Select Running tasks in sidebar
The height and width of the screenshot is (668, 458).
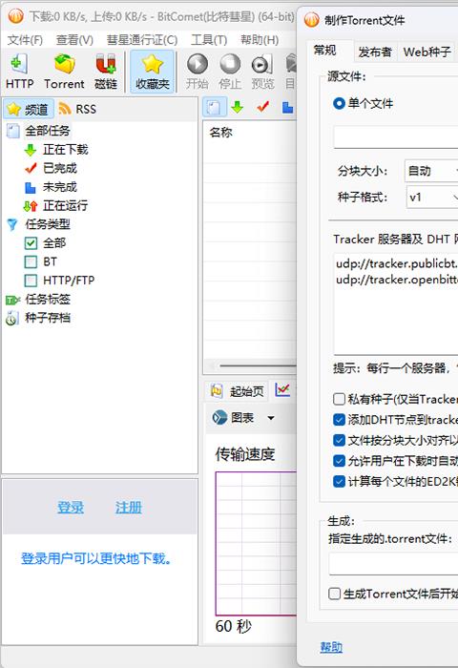pyautogui.click(x=56, y=206)
